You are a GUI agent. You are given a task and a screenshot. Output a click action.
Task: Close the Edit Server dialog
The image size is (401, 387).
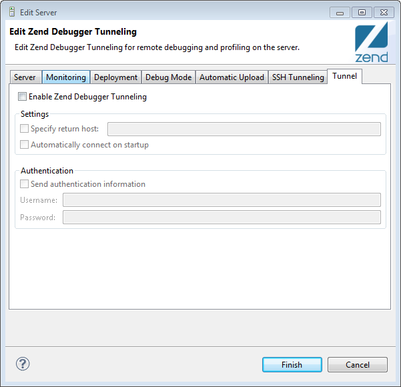[384, 13]
